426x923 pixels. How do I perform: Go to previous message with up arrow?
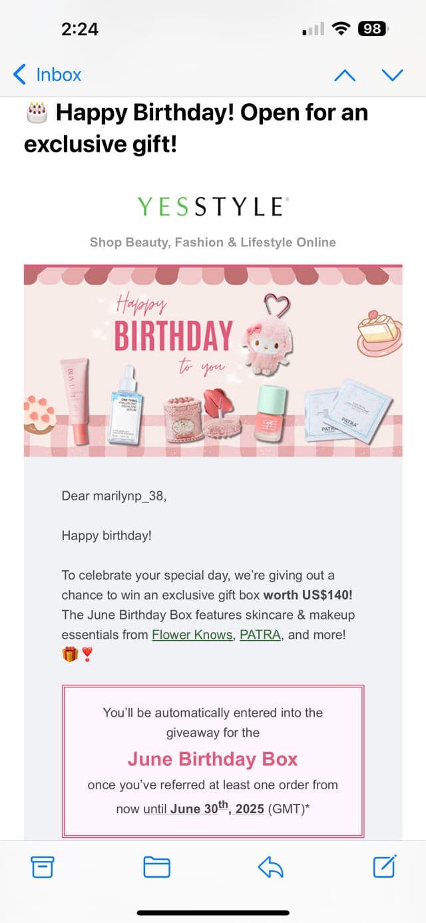click(345, 75)
